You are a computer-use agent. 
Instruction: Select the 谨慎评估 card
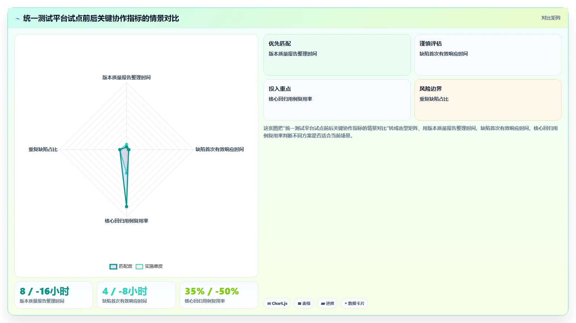click(x=488, y=55)
